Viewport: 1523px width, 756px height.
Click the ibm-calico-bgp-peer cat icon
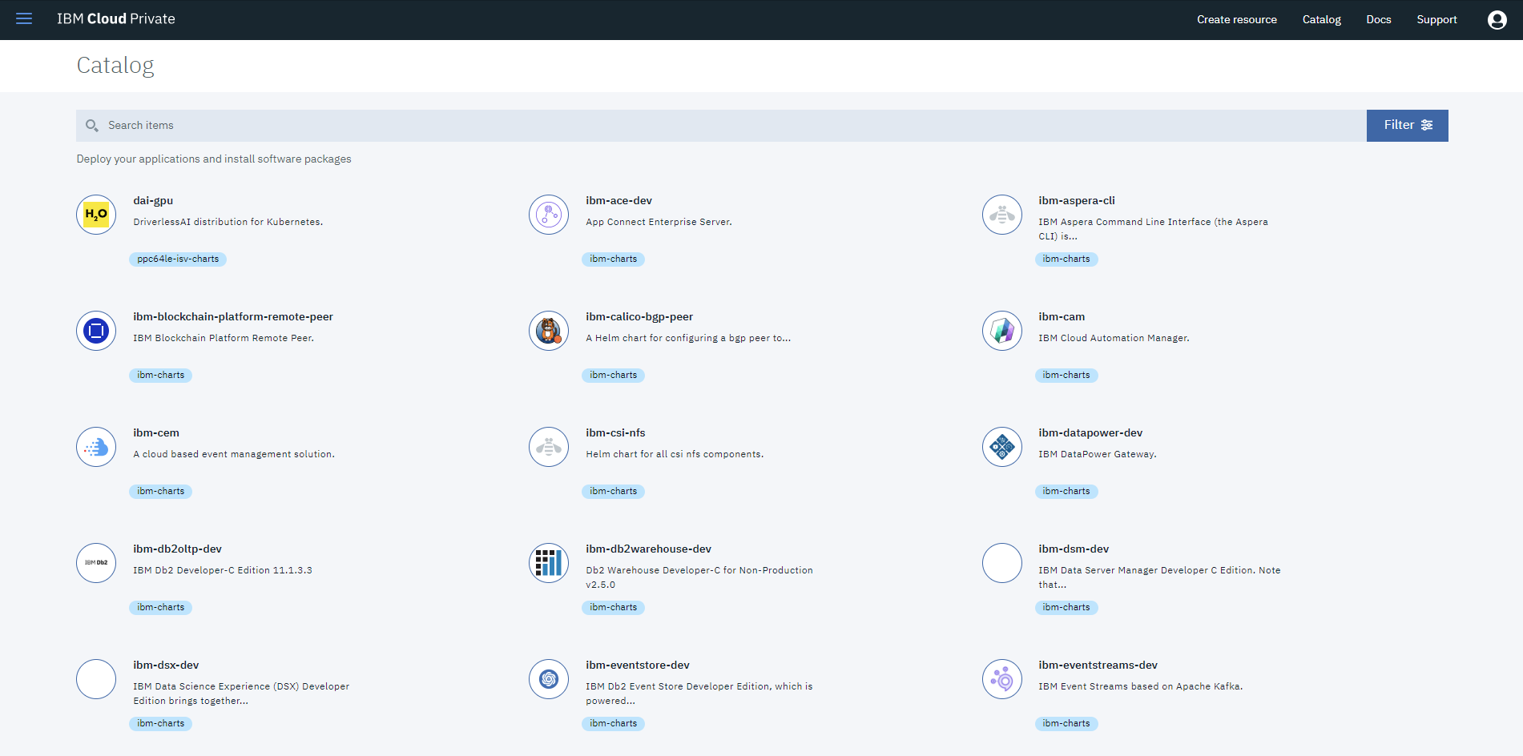(x=549, y=331)
